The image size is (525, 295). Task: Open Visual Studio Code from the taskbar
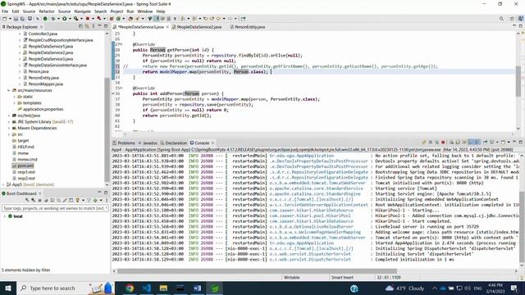coord(146,288)
